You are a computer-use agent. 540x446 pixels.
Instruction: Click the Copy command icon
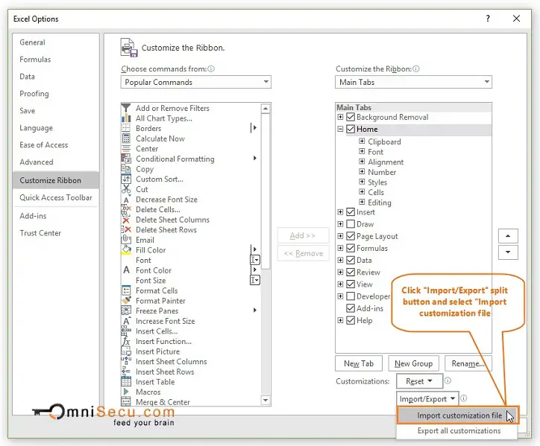[126, 169]
